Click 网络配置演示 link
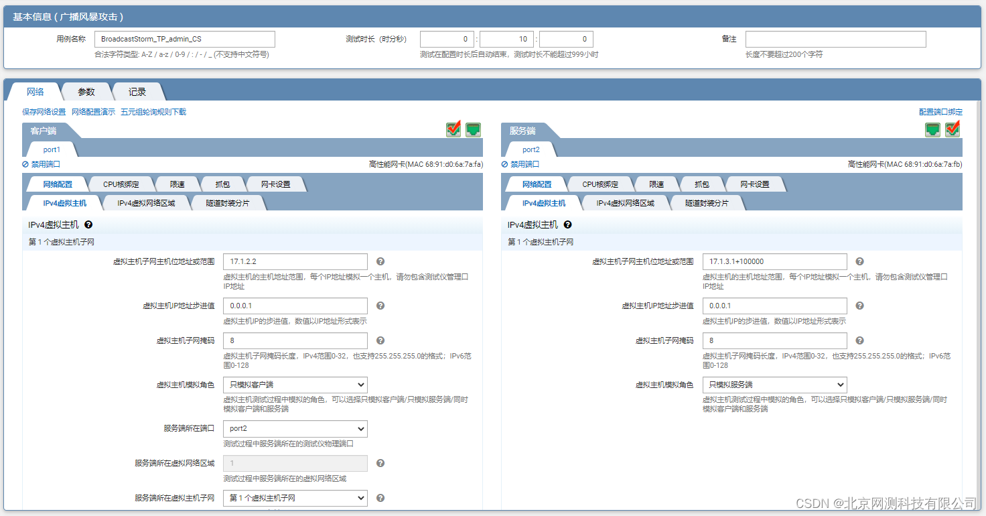Screen dimensions: 986x516 click(x=93, y=112)
